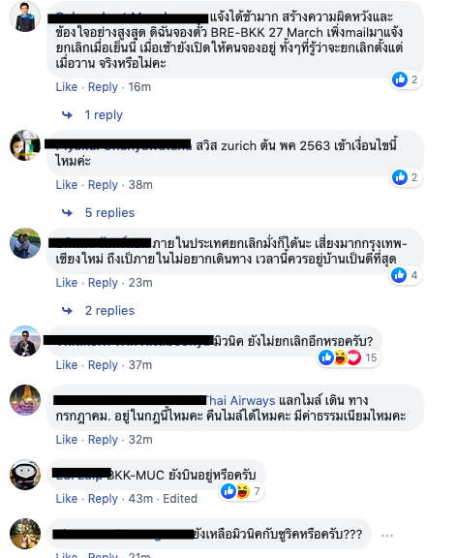Expand the 5 replies thread
Screen dimensions: 457x558
(x=109, y=213)
